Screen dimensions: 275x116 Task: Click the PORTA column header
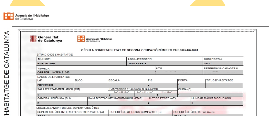(183, 80)
